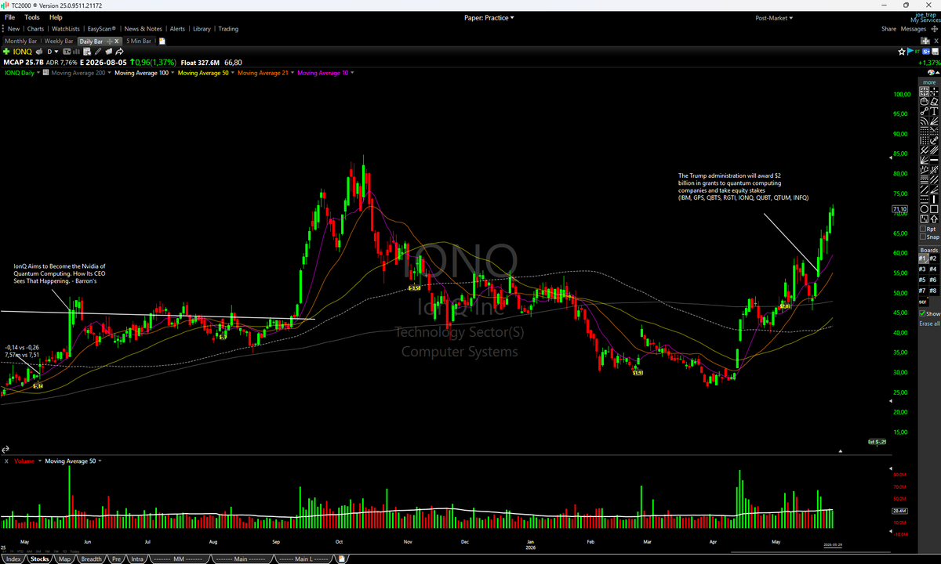Open the WatchLists toolbar button
The width and height of the screenshot is (941, 564).
(66, 29)
